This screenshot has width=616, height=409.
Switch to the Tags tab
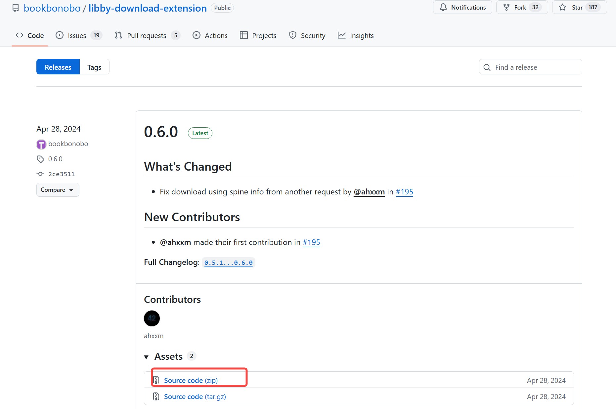(94, 67)
